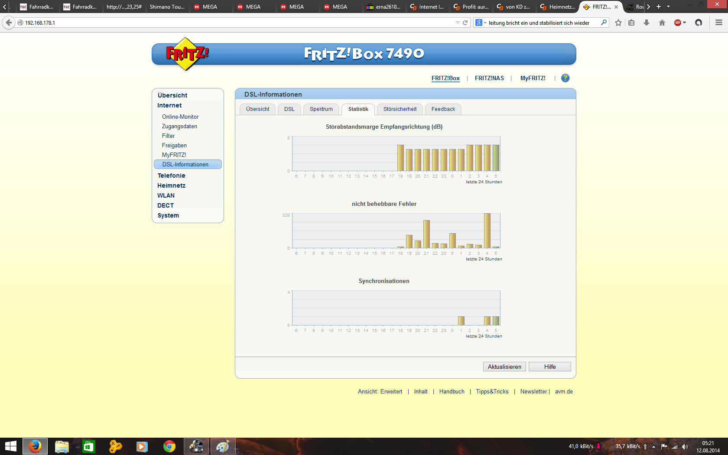The width and height of the screenshot is (728, 455).
Task: Open Übersicht in the sidebar
Action: pyautogui.click(x=172, y=95)
